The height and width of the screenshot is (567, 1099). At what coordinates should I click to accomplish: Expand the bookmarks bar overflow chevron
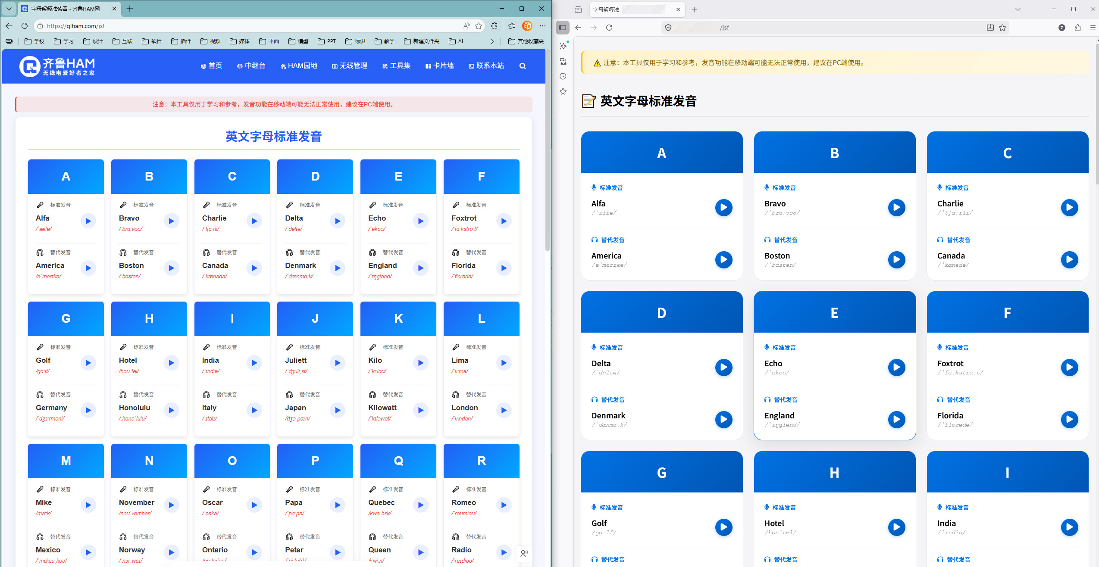492,41
